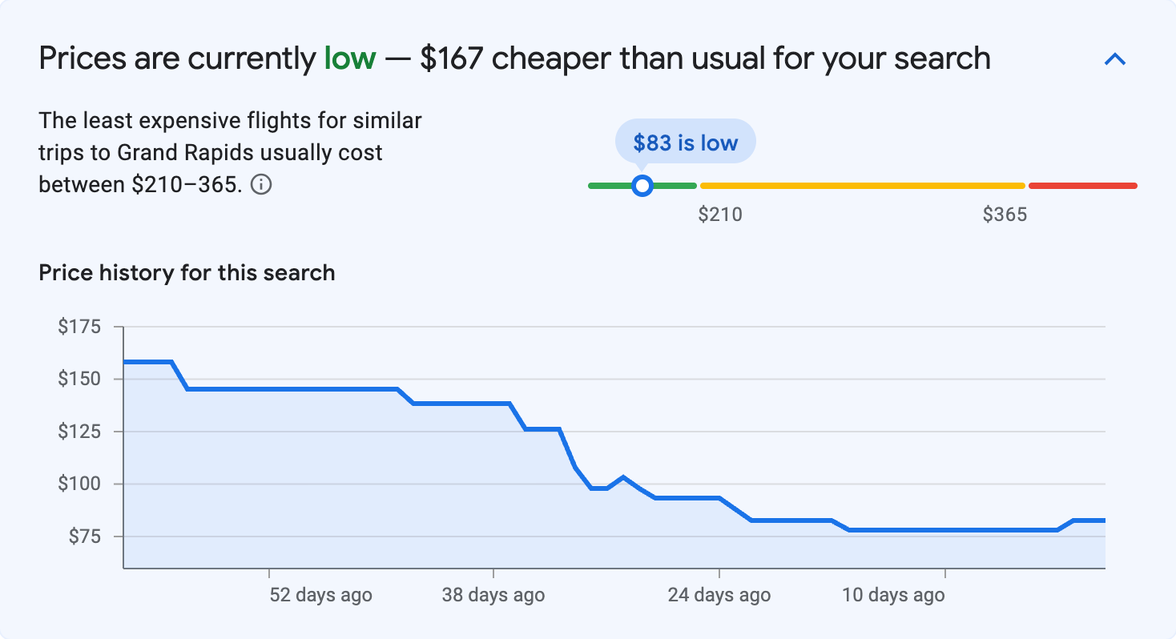Click the 'Prices are currently low' header
This screenshot has width=1176, height=639.
(513, 58)
